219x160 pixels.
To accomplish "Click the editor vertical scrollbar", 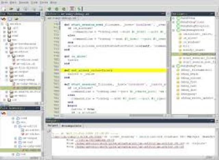I will click(x=168, y=68).
